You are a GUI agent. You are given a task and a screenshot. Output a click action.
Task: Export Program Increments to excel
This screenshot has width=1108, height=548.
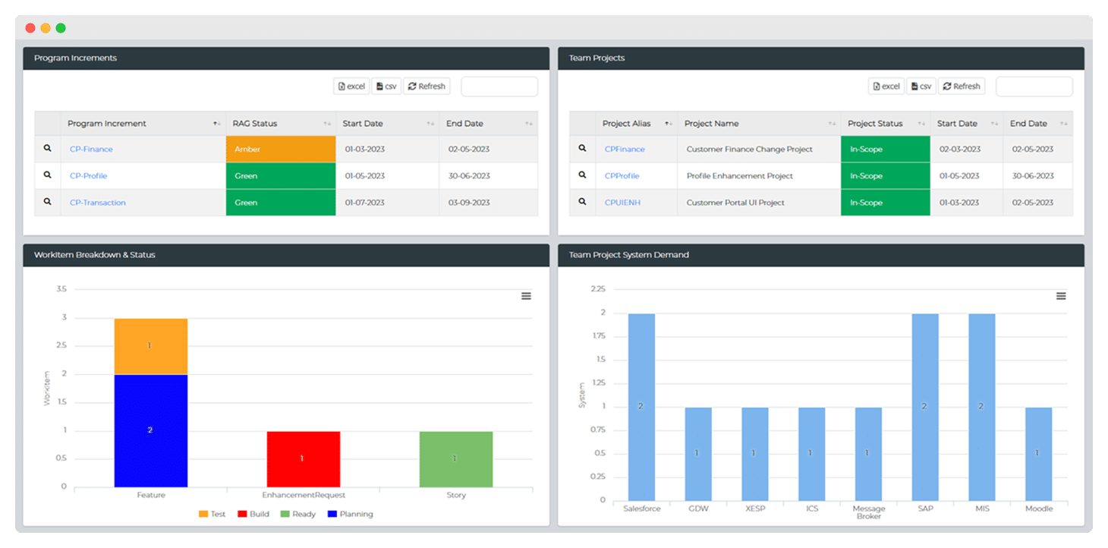coord(351,87)
